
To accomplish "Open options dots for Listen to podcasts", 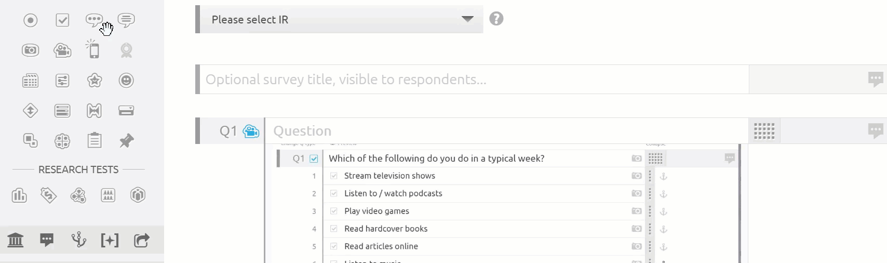I will point(650,194).
